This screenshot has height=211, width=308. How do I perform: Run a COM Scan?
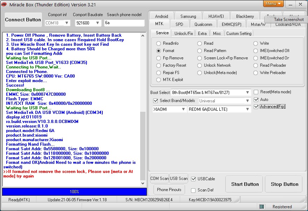tap(159, 179)
